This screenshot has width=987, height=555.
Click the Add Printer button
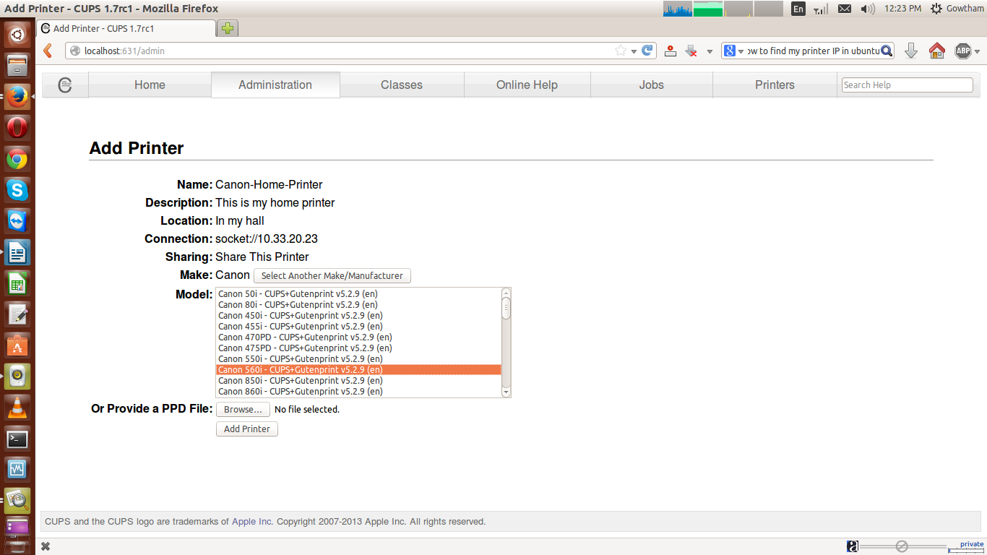[x=247, y=429]
